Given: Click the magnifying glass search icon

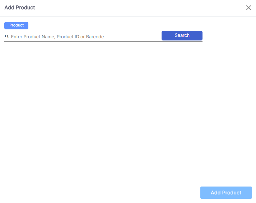Looking at the screenshot, I should [7, 37].
